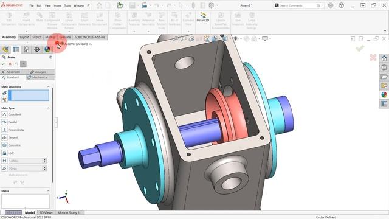Open the Help question mark icon
Screen dimensions: 389x219
342,5
